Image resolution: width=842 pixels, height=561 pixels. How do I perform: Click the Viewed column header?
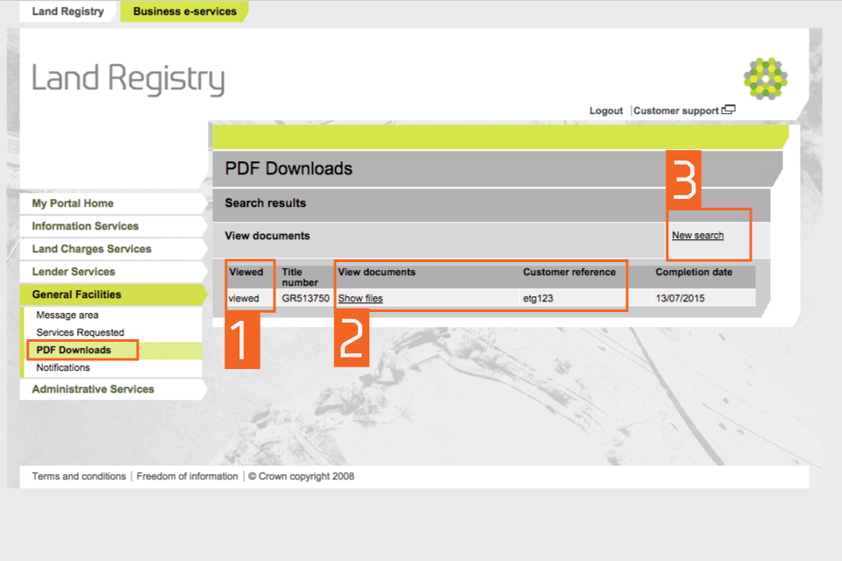[x=246, y=272]
